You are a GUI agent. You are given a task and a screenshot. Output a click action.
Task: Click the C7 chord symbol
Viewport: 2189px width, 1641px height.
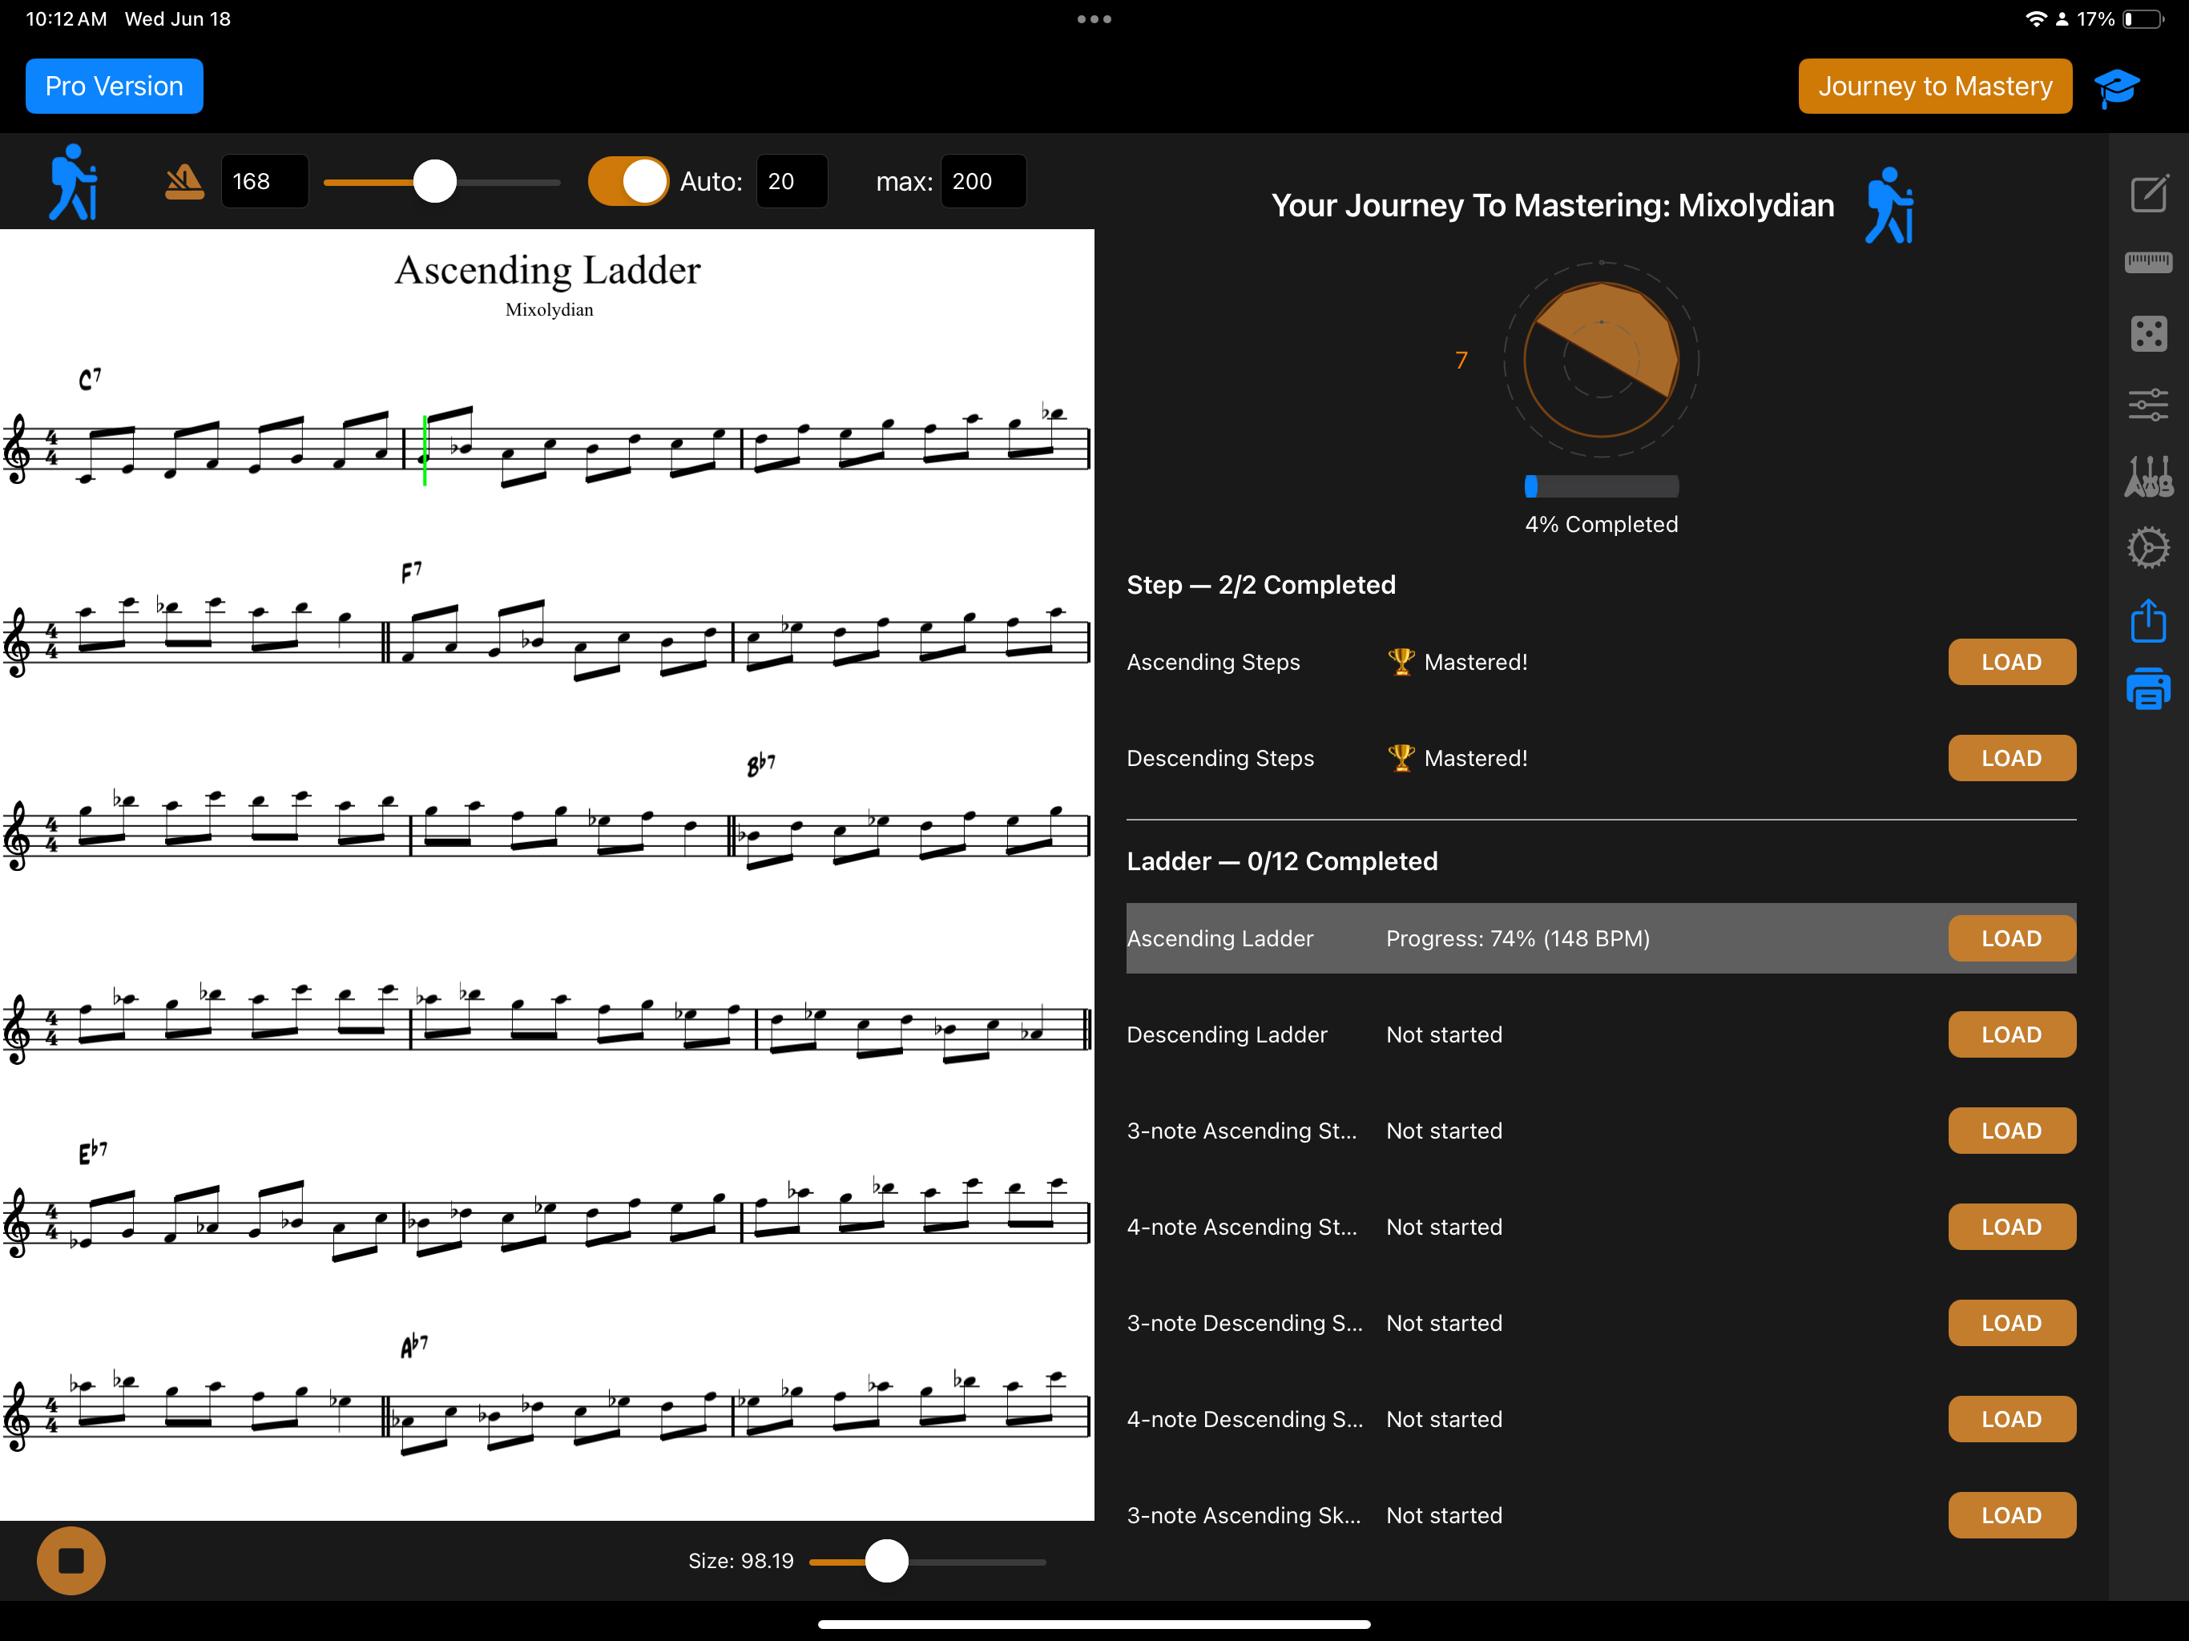coord(90,378)
